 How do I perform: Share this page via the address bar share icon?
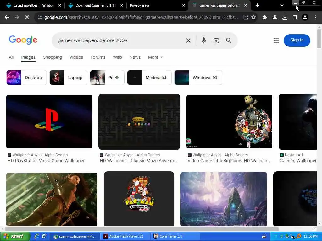click(x=246, y=18)
